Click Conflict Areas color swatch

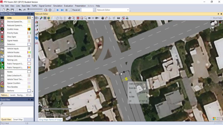(29, 29)
